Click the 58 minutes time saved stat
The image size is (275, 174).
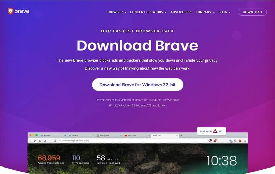pos(108,159)
